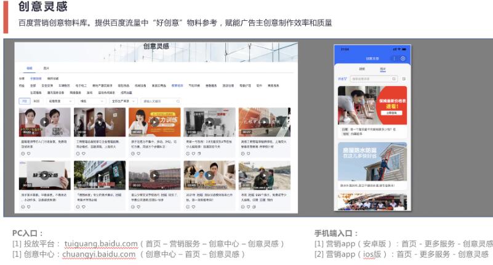
Task: Click the search magnifier in PC keyword box
Action: (x=178, y=101)
